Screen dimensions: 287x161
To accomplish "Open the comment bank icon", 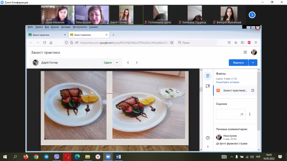I will click(x=208, y=86).
